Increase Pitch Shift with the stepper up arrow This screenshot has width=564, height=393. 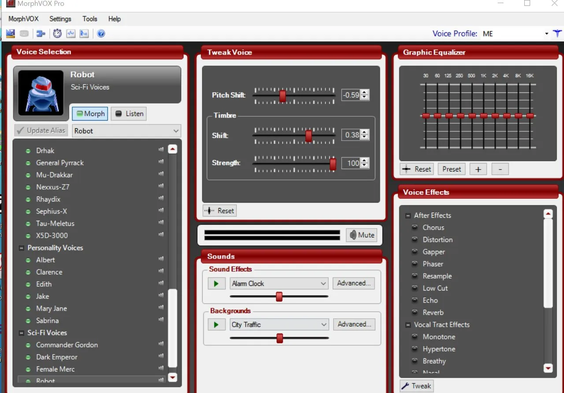(x=364, y=93)
